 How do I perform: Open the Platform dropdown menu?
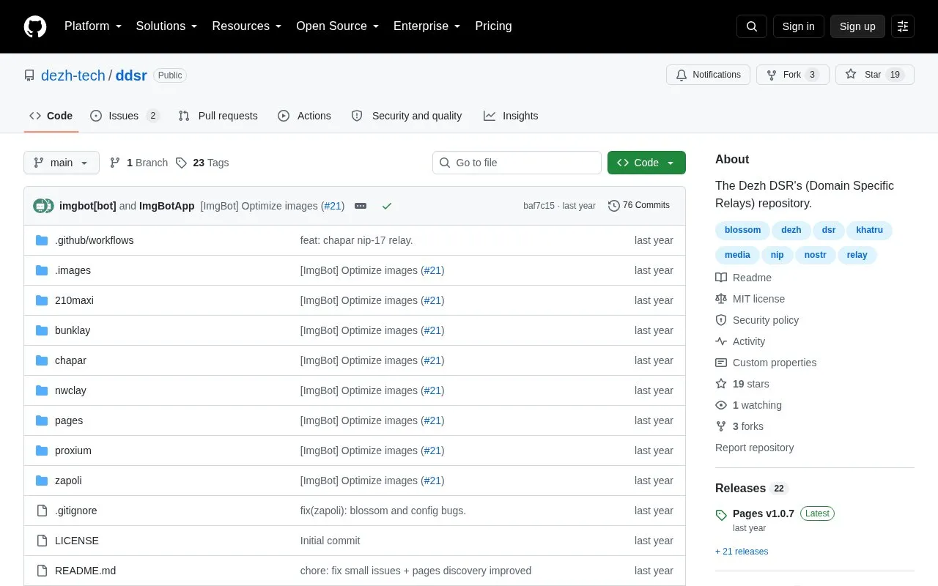92,26
